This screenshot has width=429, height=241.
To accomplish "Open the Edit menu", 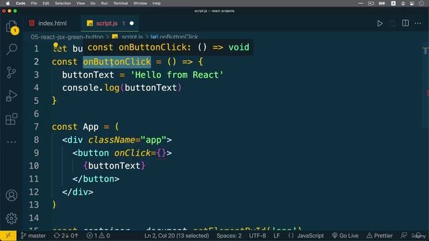I will click(46, 3).
